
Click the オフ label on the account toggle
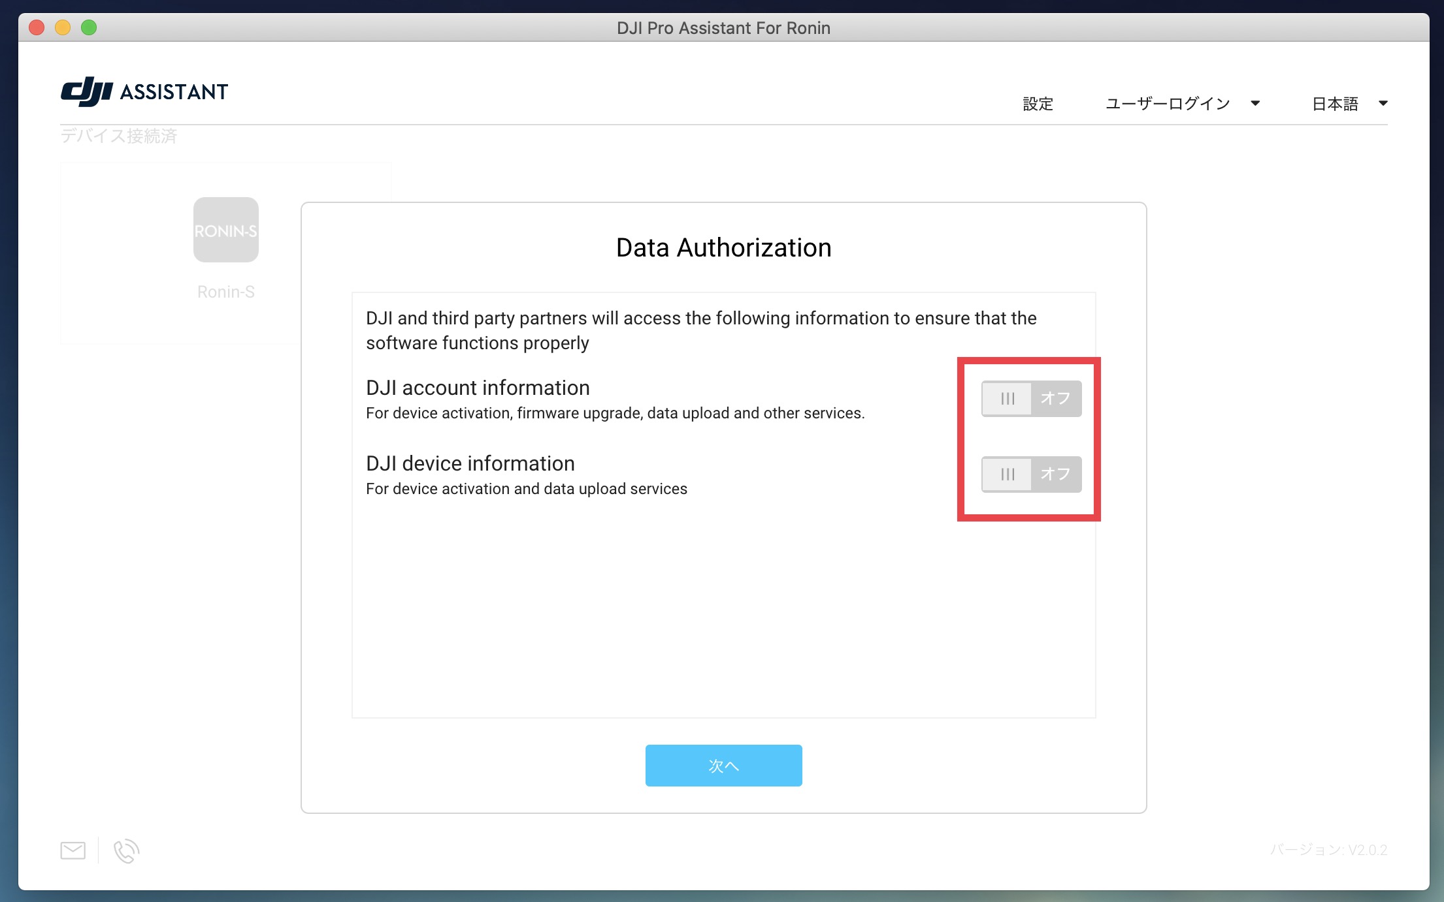pos(1055,398)
